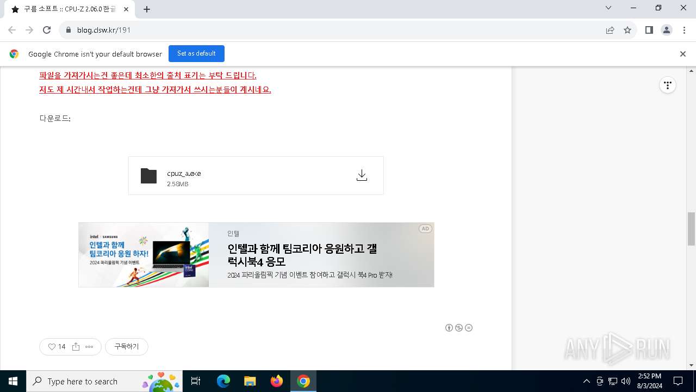Dismiss the default browser infobar
Image resolution: width=696 pixels, height=392 pixels.
[683, 54]
